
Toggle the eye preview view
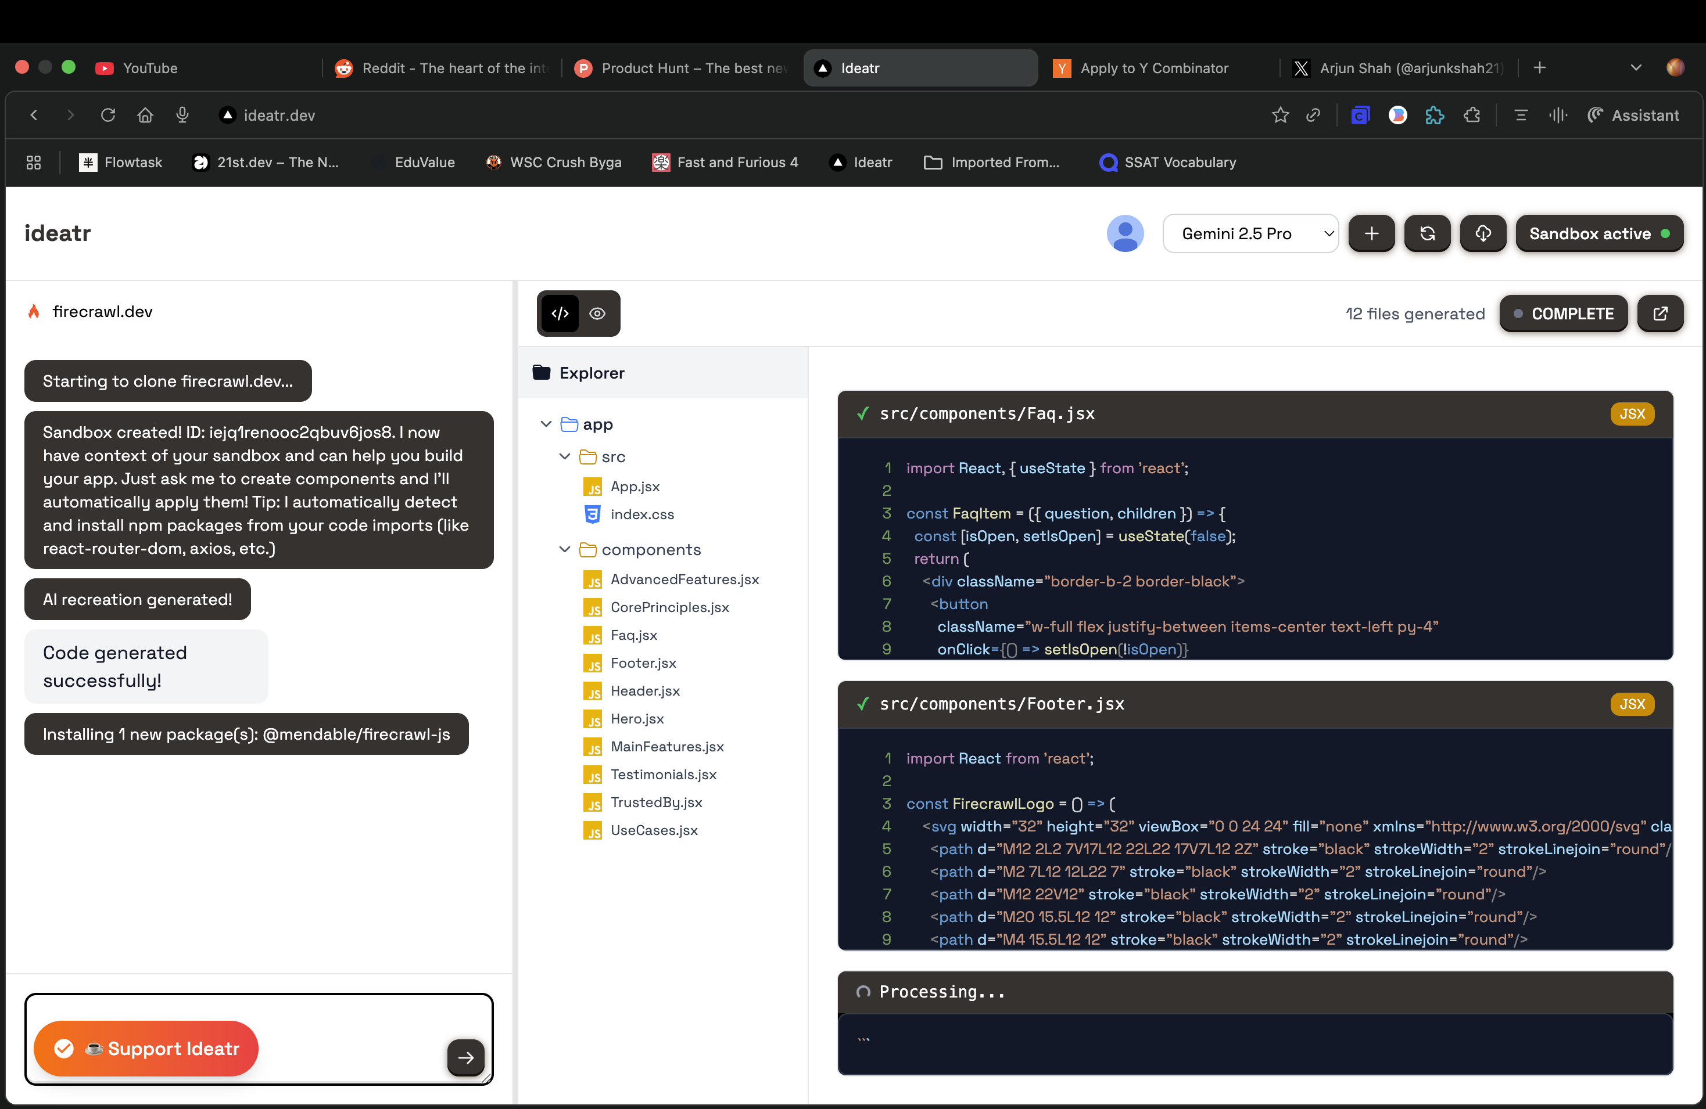point(597,313)
